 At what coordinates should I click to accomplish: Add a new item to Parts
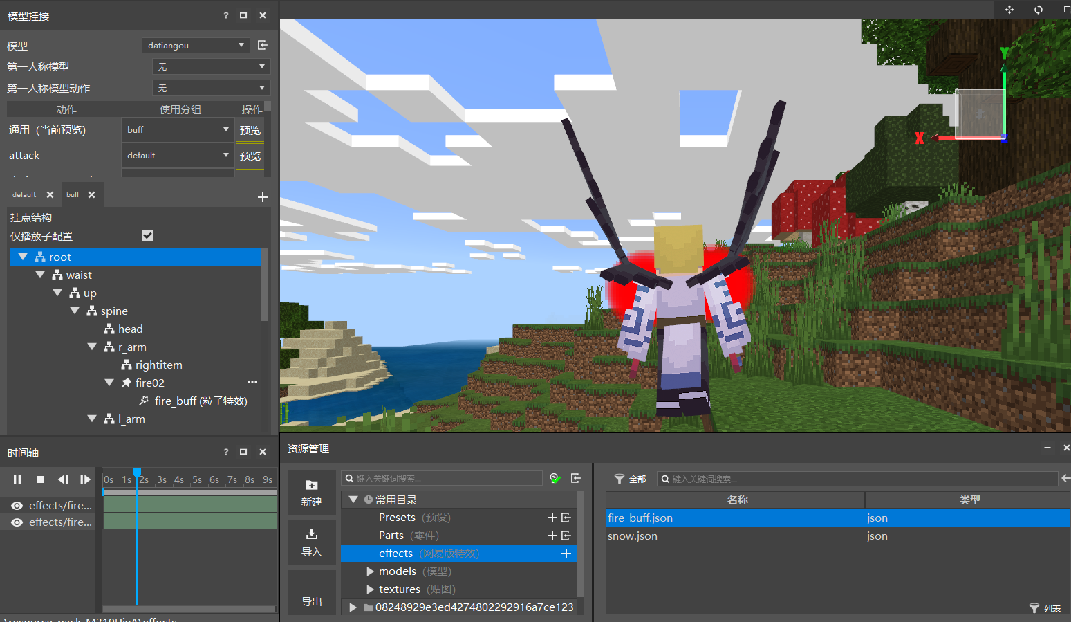[x=552, y=536]
